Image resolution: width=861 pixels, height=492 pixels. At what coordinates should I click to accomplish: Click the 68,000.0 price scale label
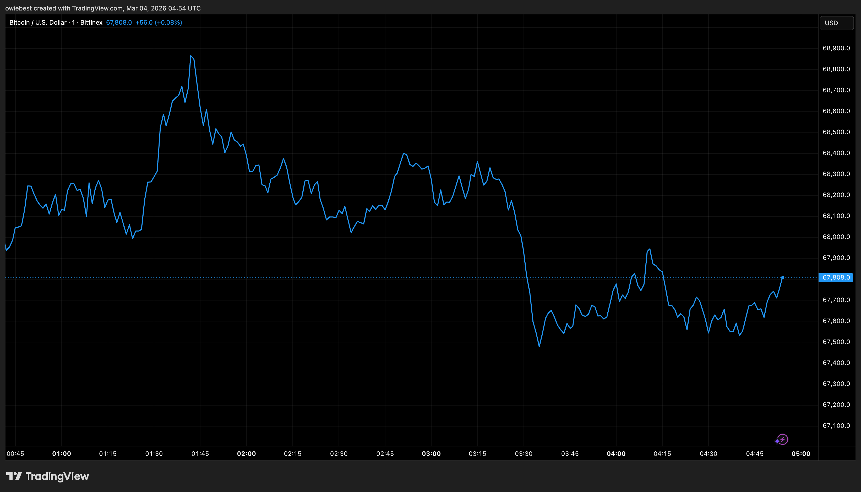[x=836, y=237]
